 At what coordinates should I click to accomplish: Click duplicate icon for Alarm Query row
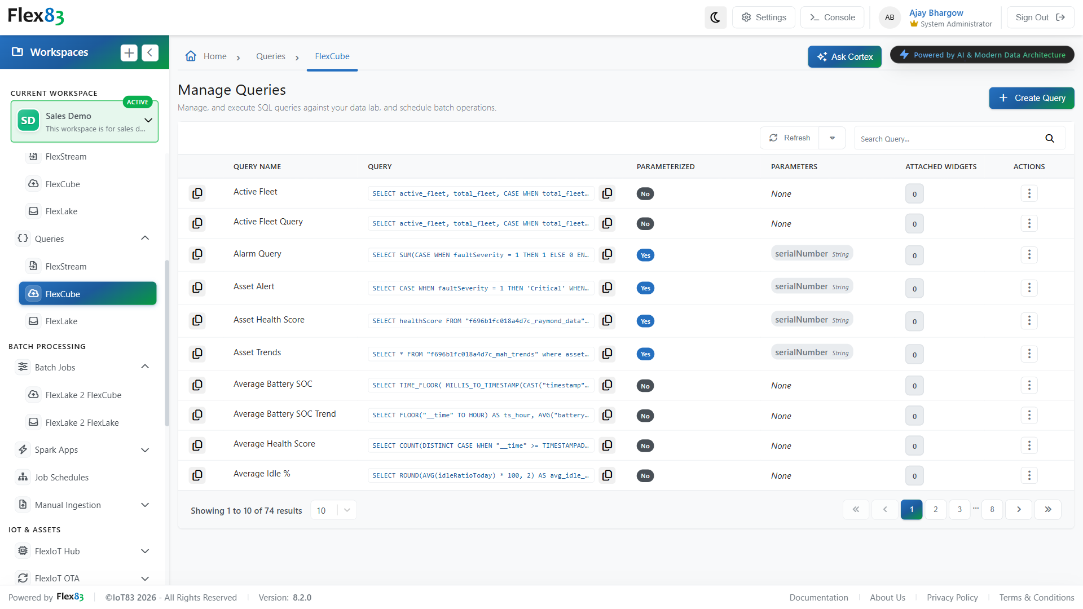tap(197, 254)
